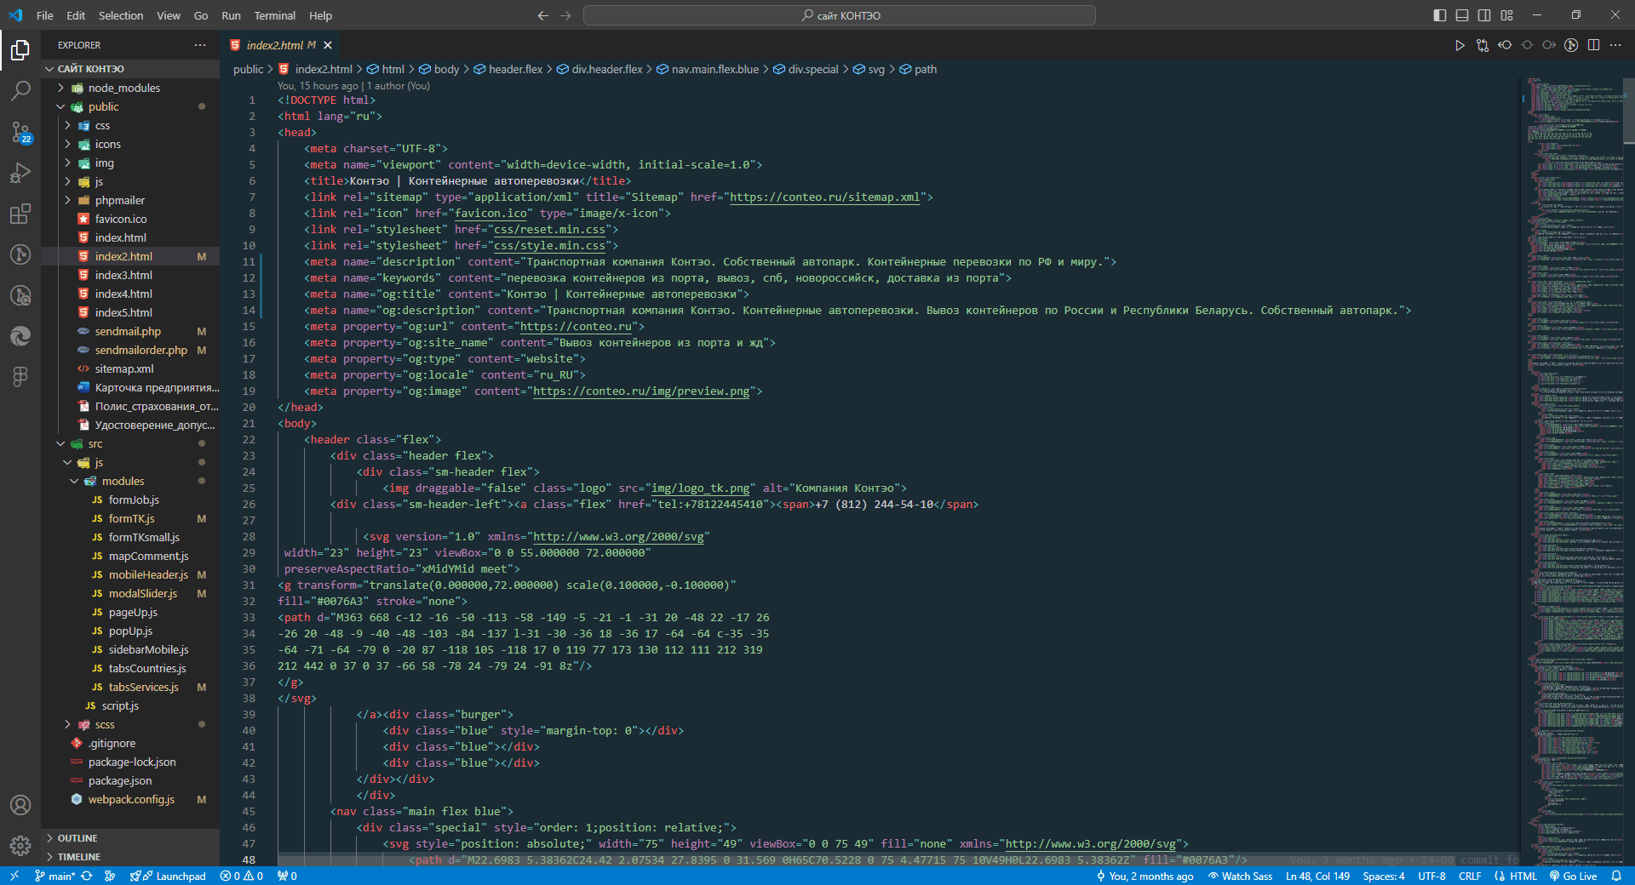Open the Help menu
1635x885 pixels.
click(320, 15)
